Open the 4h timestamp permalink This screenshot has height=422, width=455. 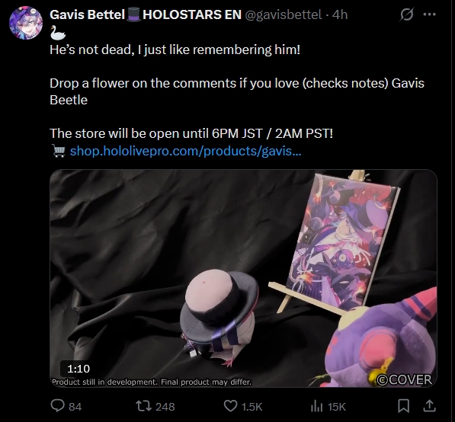(339, 14)
